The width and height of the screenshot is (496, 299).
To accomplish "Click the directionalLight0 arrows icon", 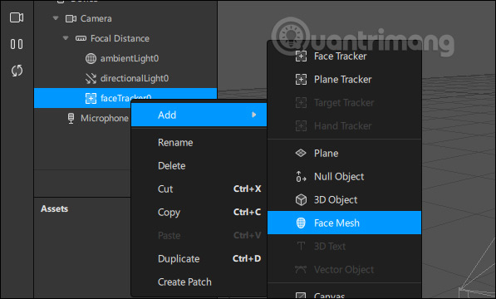I will (91, 78).
